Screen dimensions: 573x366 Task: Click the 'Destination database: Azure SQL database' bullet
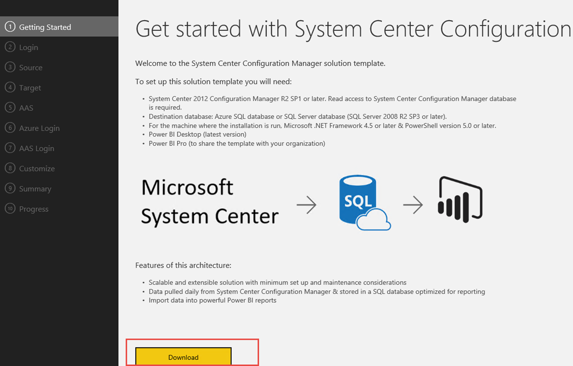(297, 116)
